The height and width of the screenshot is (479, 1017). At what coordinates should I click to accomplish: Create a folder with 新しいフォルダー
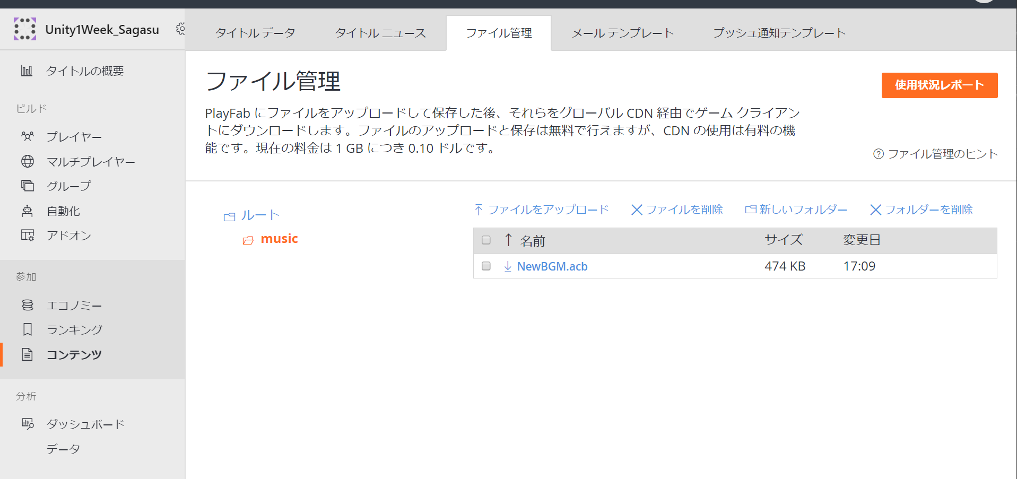coord(796,210)
